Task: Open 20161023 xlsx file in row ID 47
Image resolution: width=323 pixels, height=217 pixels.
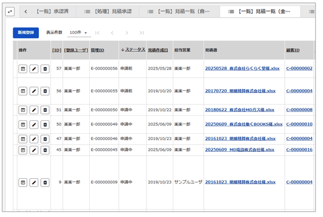Action: (x=240, y=138)
